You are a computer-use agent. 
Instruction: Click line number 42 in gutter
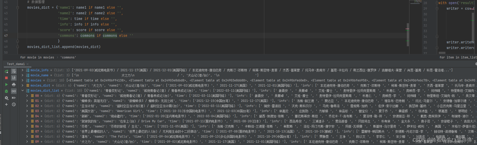pos(6,8)
